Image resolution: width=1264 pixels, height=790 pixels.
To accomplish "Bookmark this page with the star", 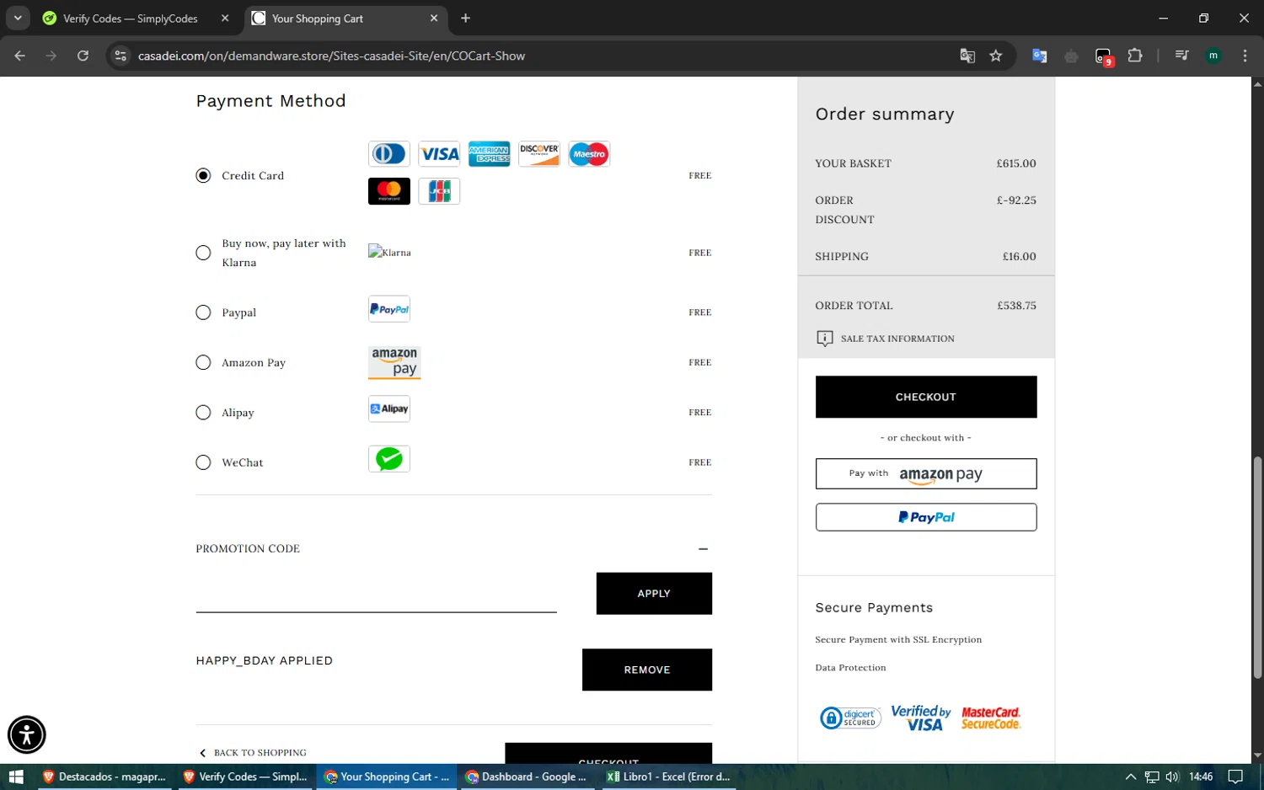I will [996, 56].
